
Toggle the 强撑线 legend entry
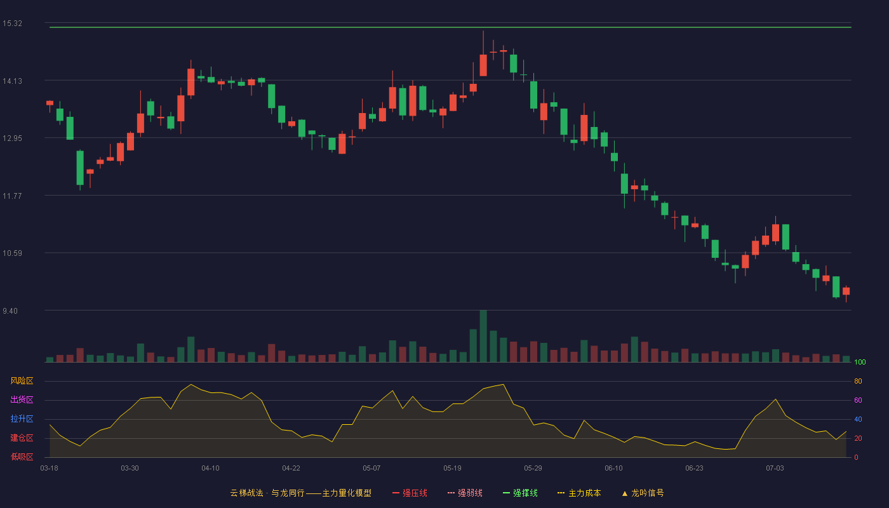pos(520,493)
